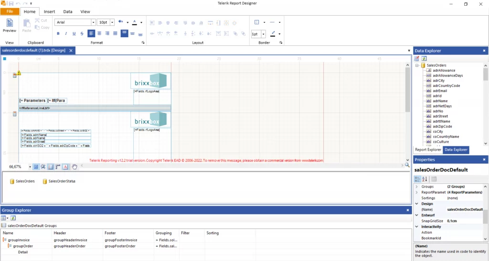Close the Group Explorer panel
Screen dimensions: 489x261
[x=408, y=210]
